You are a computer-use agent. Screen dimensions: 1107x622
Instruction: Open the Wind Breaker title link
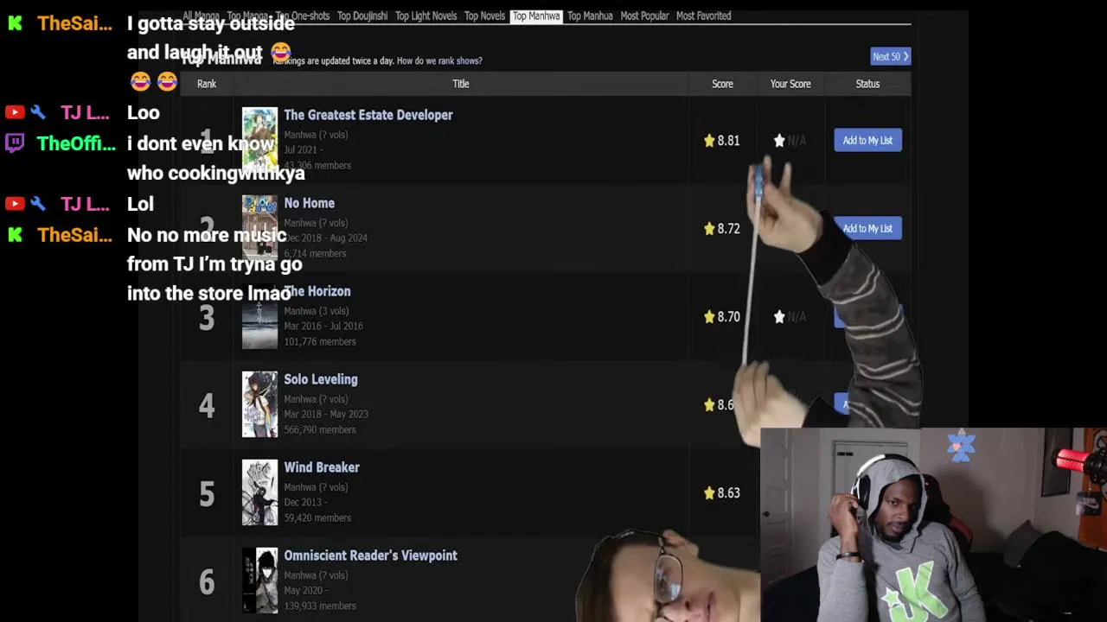pyautogui.click(x=322, y=467)
